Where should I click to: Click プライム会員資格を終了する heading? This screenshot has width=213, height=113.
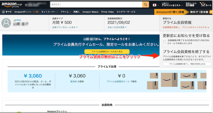coord(186,52)
